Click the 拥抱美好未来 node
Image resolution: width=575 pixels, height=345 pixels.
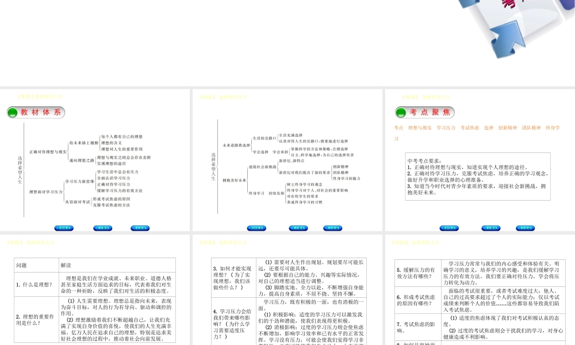coord(235,181)
